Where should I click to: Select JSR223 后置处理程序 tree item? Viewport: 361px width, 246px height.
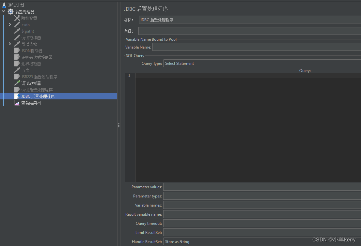coord(39,77)
